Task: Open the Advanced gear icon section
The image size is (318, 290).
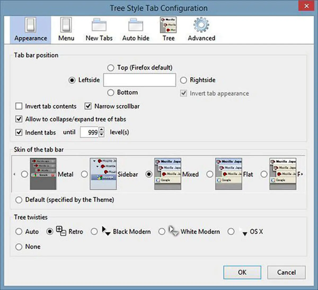Action: (x=201, y=25)
